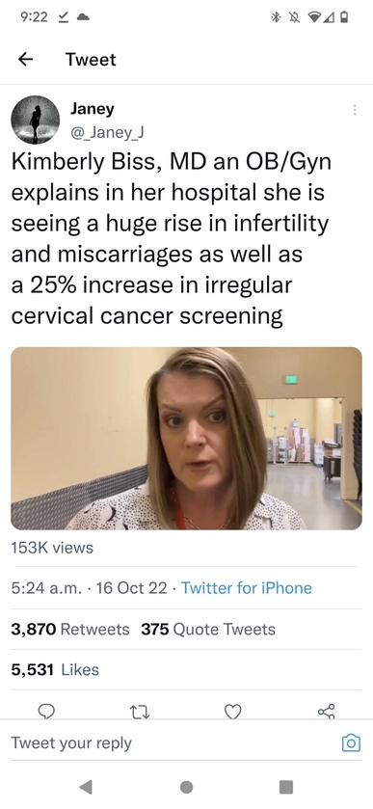Focus the Tweet your reply field
This screenshot has height=809, width=373.
pos(175,743)
